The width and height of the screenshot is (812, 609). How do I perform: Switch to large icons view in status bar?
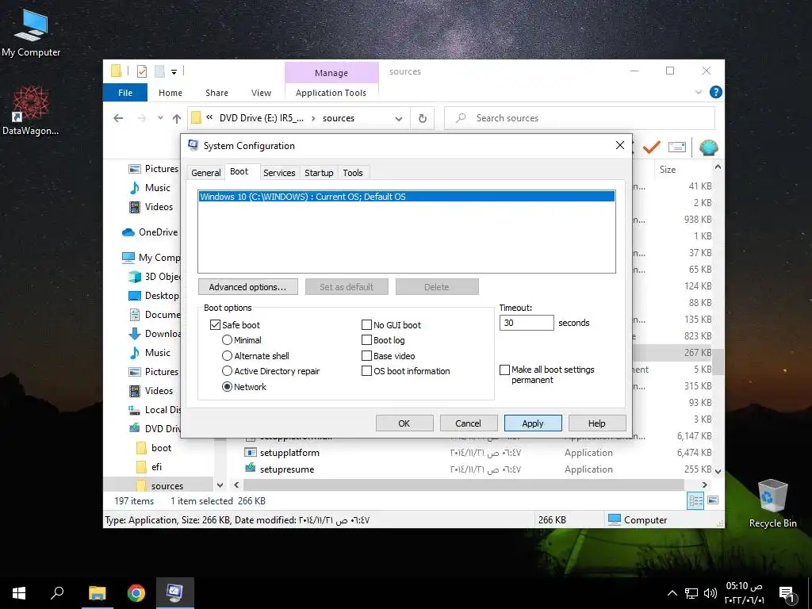pos(713,500)
